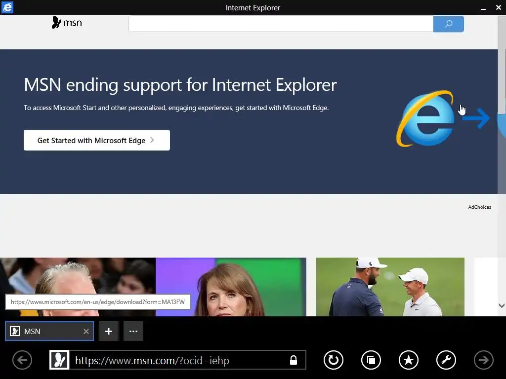Select the MSN tab
The image size is (506, 379).
(49, 331)
